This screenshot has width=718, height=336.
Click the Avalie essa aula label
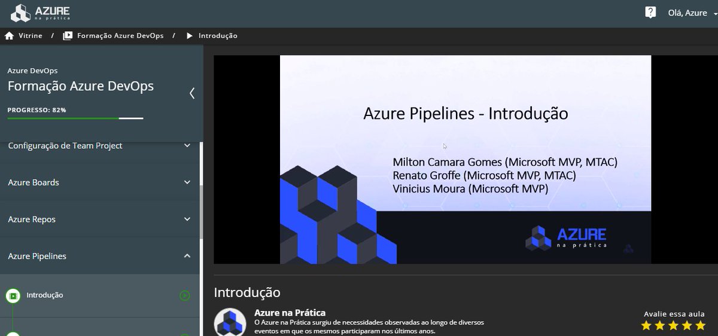(x=674, y=314)
